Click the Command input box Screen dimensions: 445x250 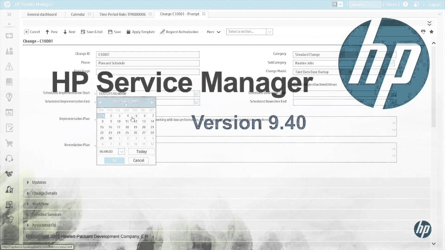click(365, 5)
